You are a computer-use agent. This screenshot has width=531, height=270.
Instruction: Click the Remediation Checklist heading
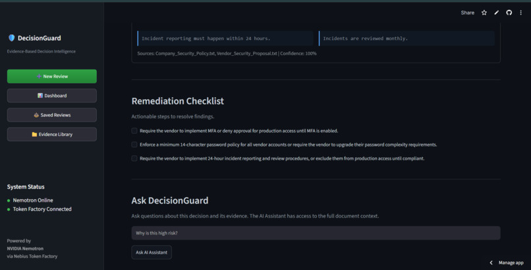tap(177, 101)
